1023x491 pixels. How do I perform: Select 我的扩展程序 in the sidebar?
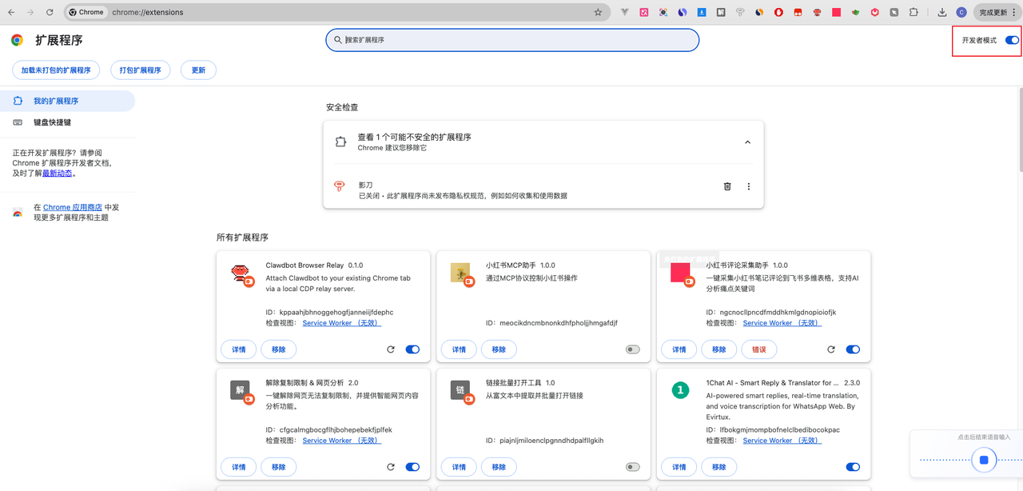point(68,101)
